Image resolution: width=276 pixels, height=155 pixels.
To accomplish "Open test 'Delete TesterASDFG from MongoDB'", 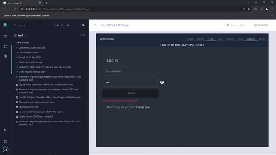I will pos(36,117).
